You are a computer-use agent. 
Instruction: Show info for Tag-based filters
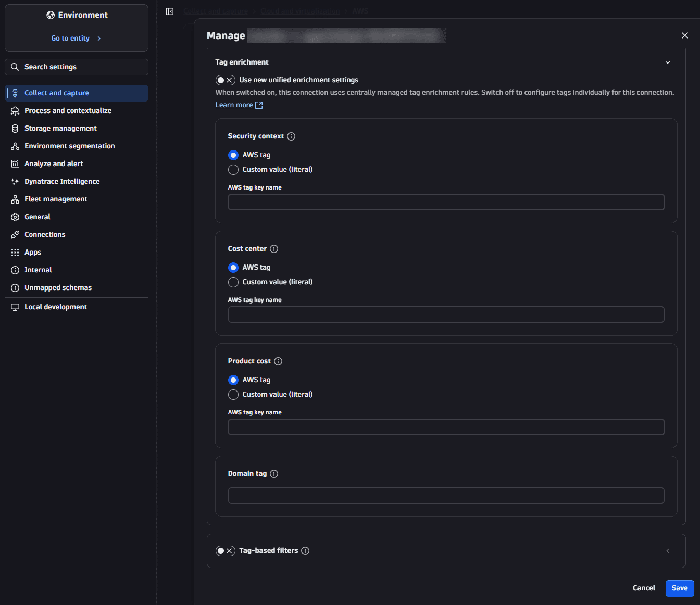click(x=305, y=551)
